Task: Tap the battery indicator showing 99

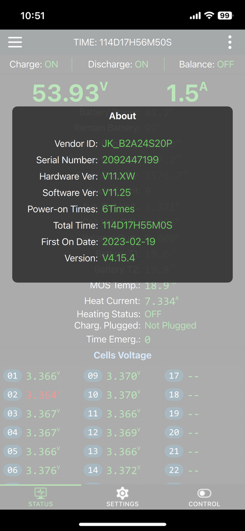Action: point(225,16)
